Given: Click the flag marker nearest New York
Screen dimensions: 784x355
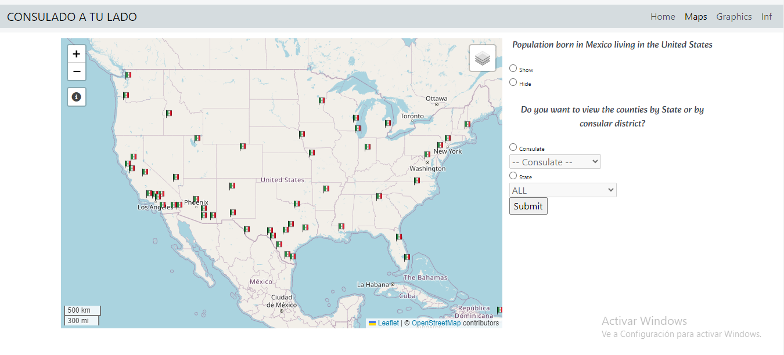Looking at the screenshot, I should pyautogui.click(x=440, y=145).
